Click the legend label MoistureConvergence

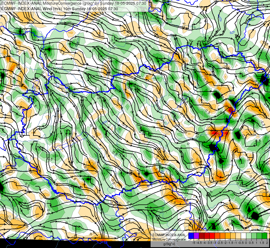[x=169, y=239]
